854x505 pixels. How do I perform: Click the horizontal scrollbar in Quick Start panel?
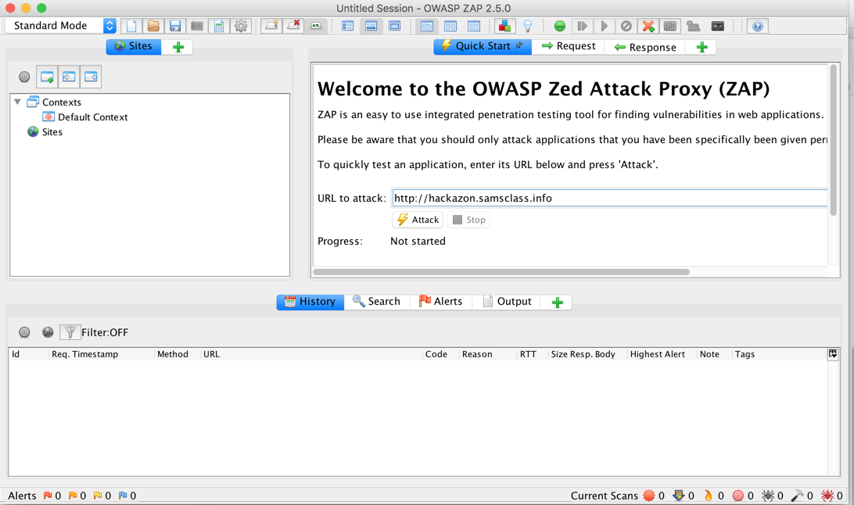click(501, 271)
